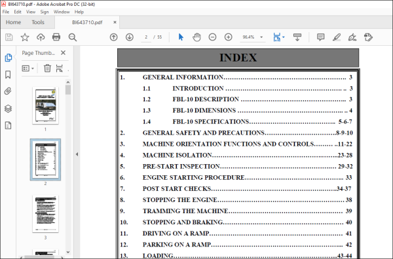This screenshot has width=393, height=259.
Task: Open the Layers panel icon
Action: click(8, 109)
